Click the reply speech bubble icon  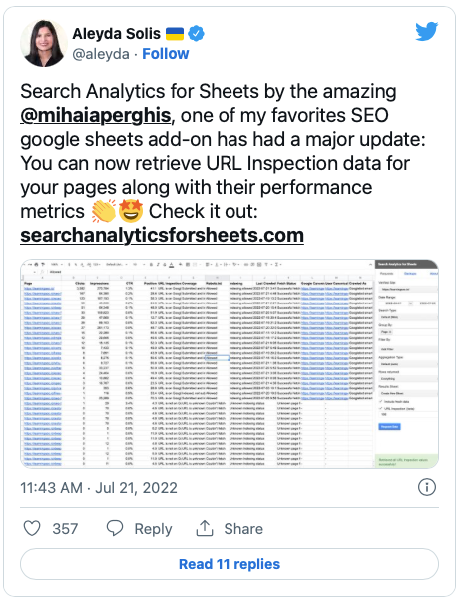(x=115, y=528)
